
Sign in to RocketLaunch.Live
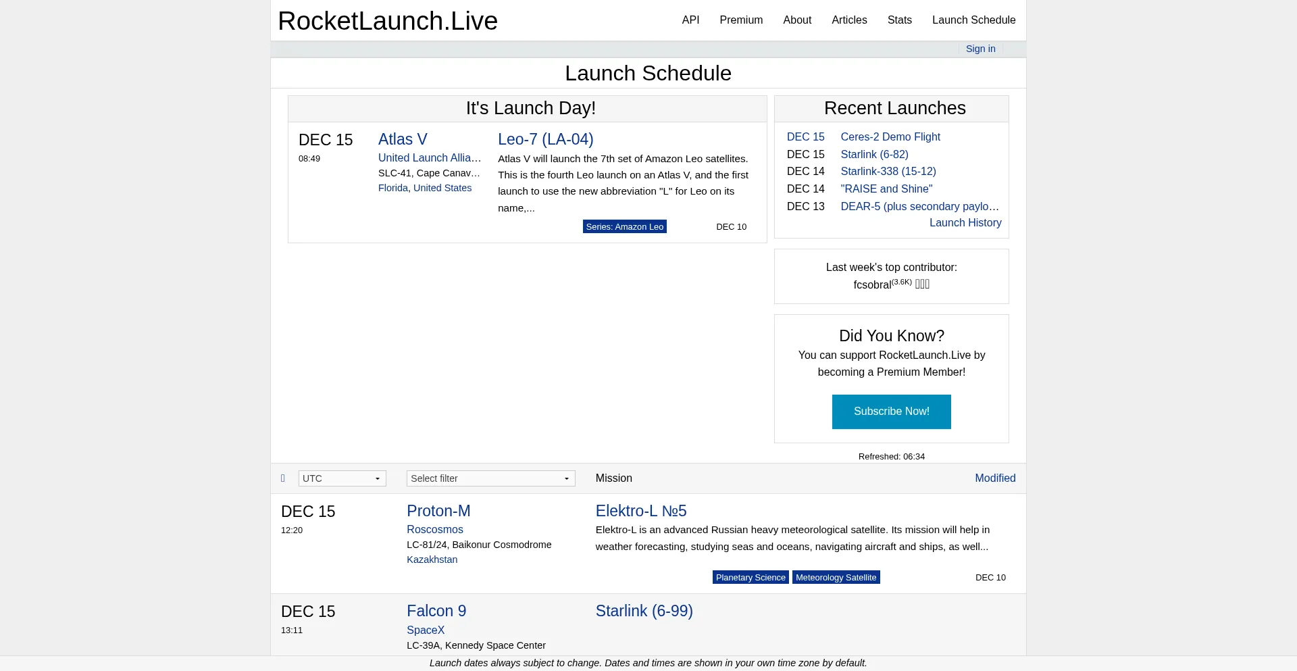coord(980,49)
